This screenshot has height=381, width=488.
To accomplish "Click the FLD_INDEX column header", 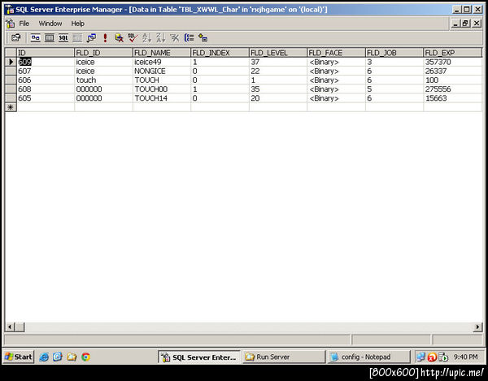I will (220, 53).
